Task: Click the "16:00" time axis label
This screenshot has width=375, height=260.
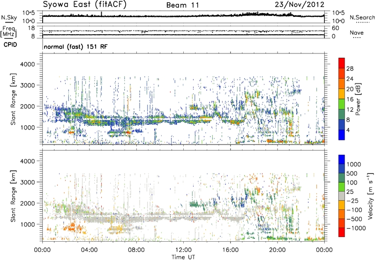Action: pos(230,250)
